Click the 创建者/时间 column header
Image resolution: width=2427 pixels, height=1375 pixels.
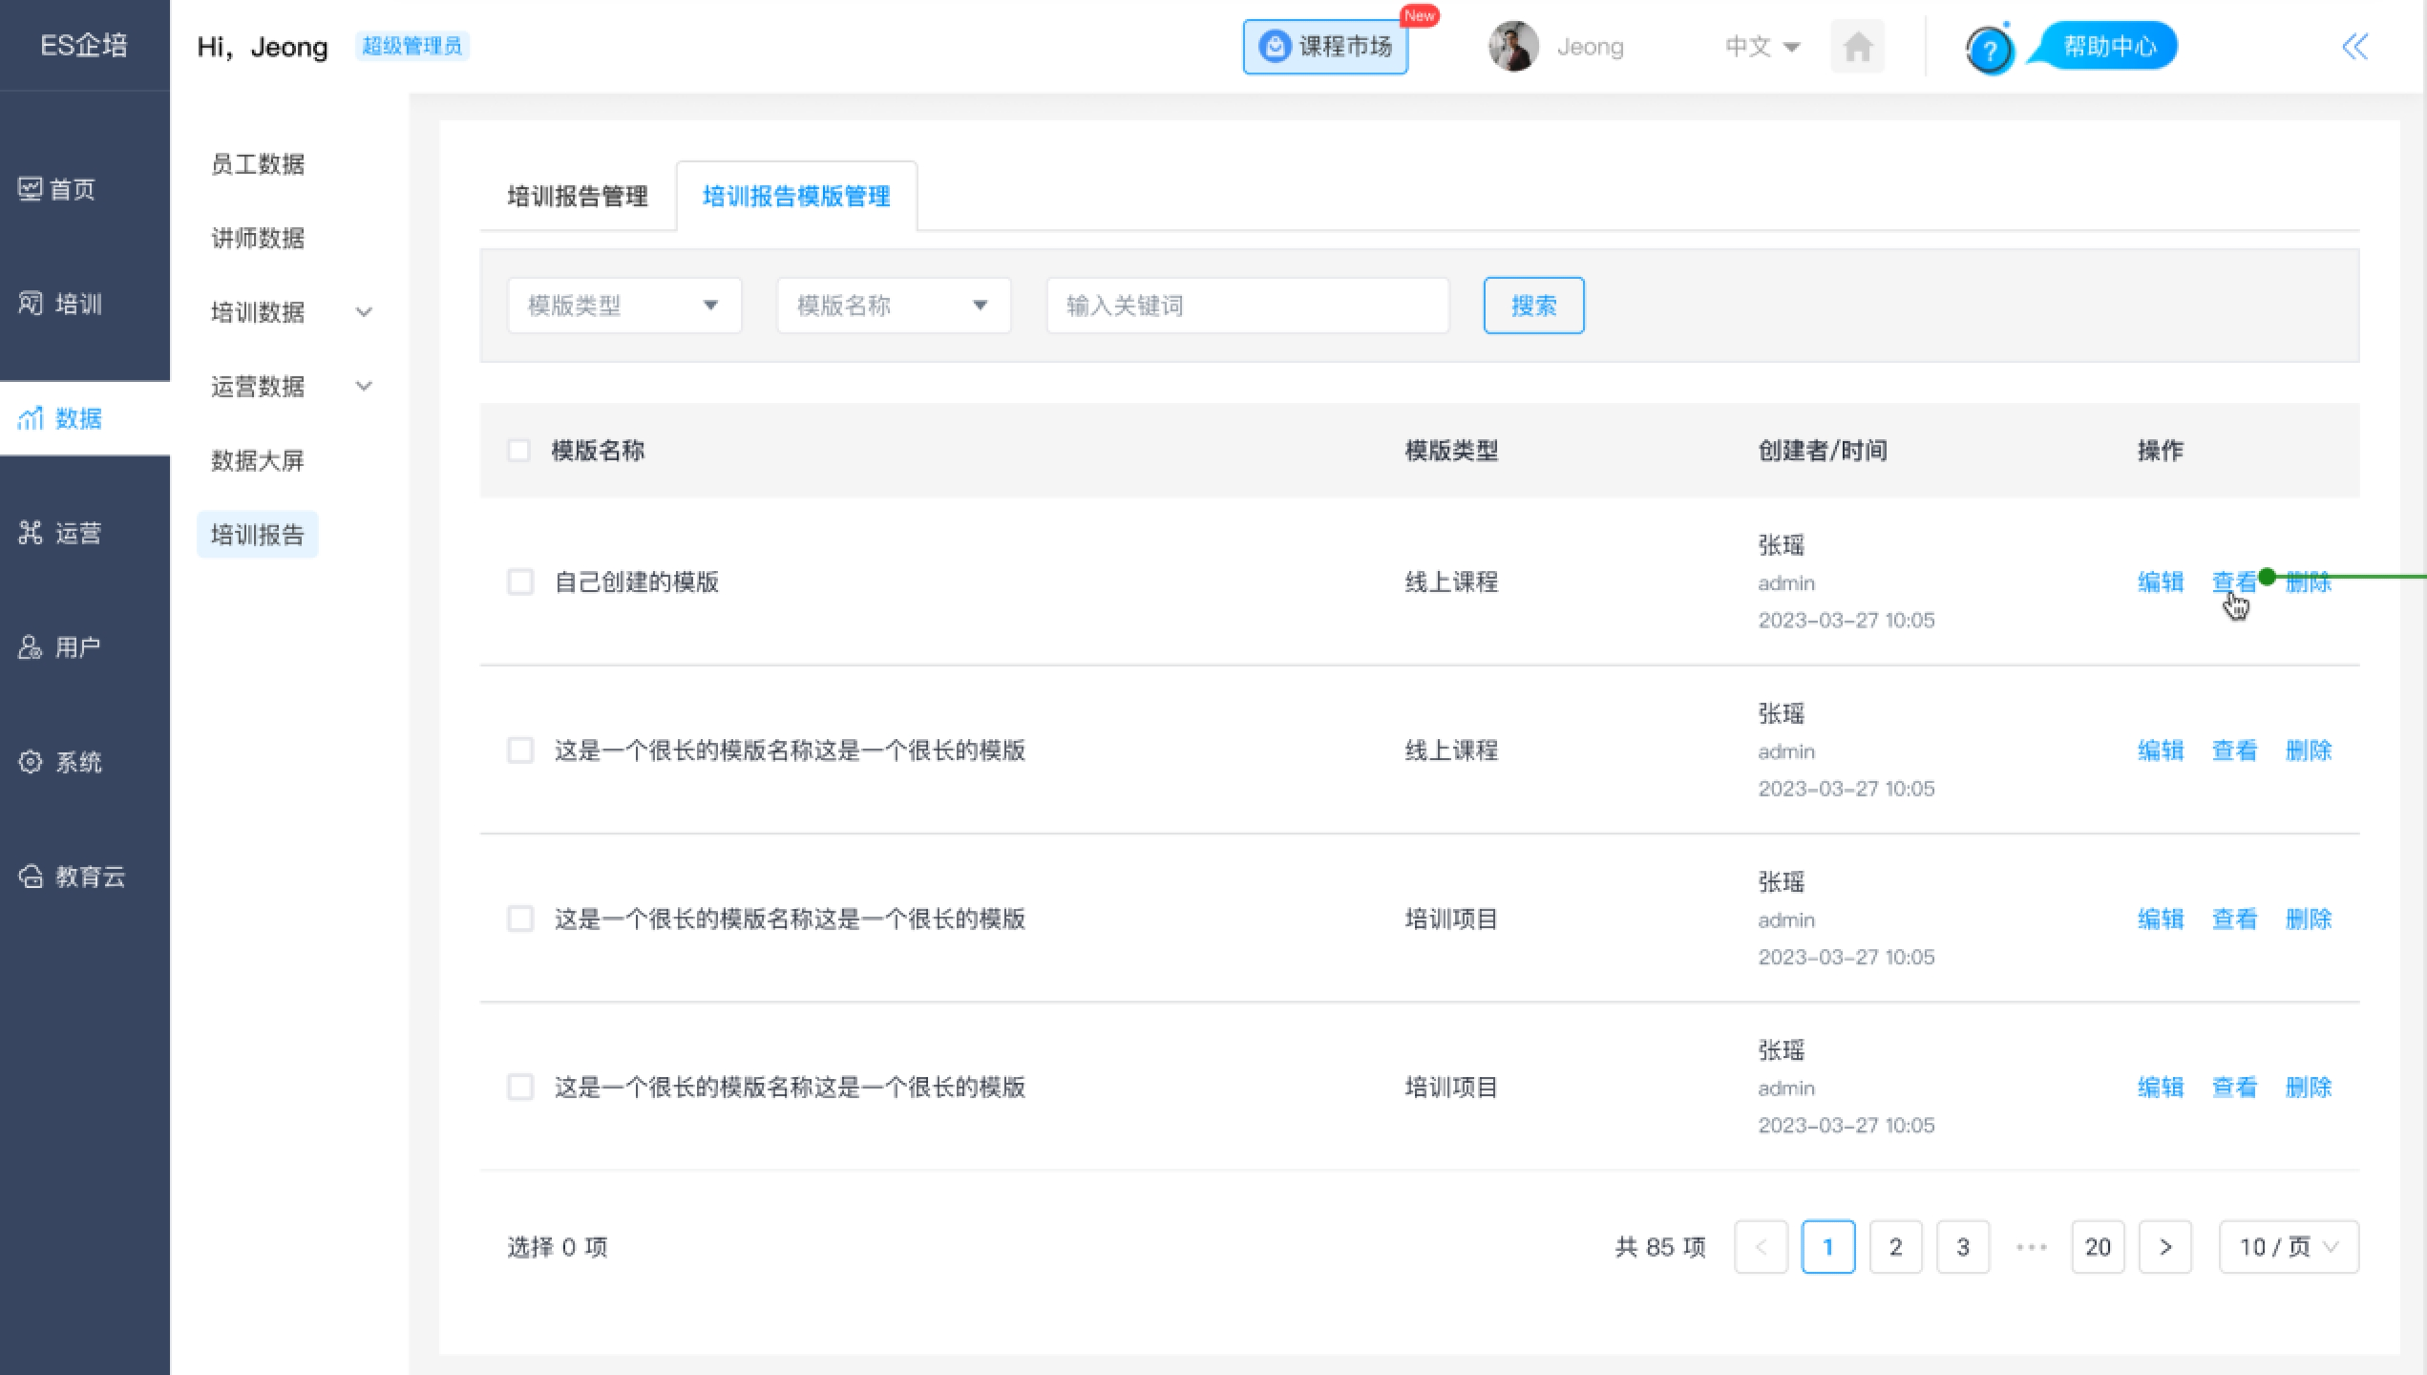(1823, 450)
